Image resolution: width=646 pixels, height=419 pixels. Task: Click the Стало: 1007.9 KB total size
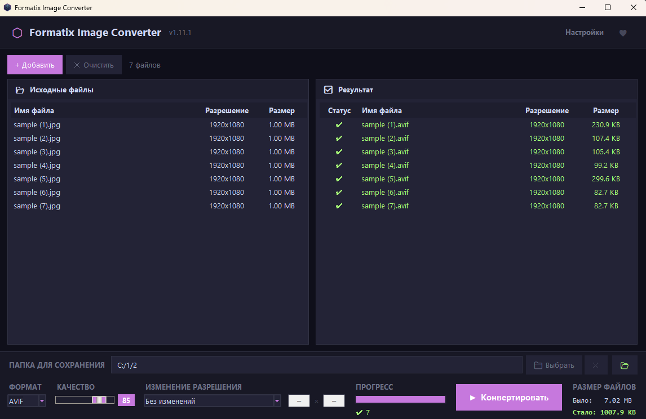(604, 412)
